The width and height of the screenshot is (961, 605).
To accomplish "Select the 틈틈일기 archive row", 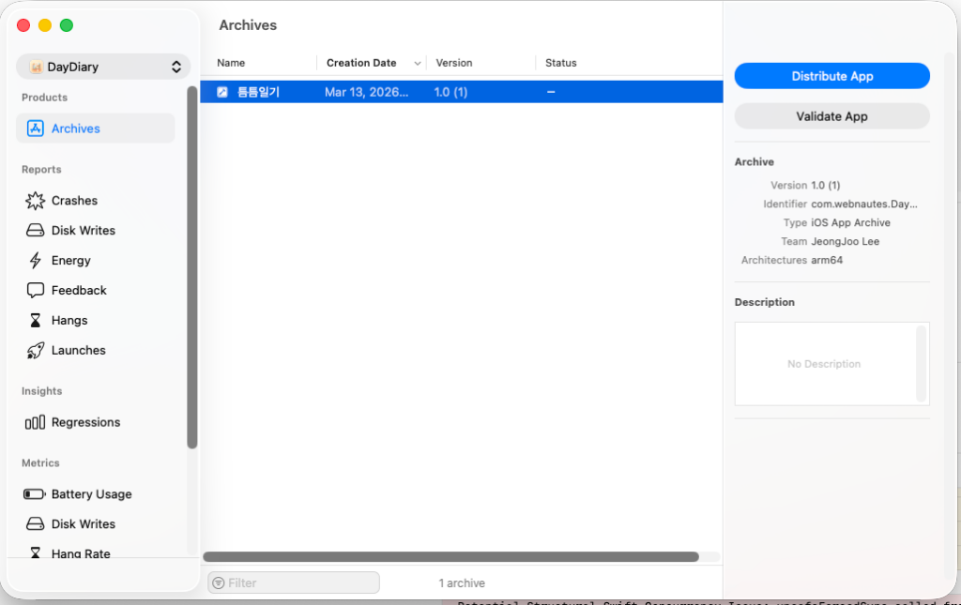I will click(x=460, y=92).
